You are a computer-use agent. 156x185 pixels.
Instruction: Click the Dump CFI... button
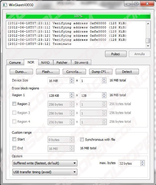(101, 72)
